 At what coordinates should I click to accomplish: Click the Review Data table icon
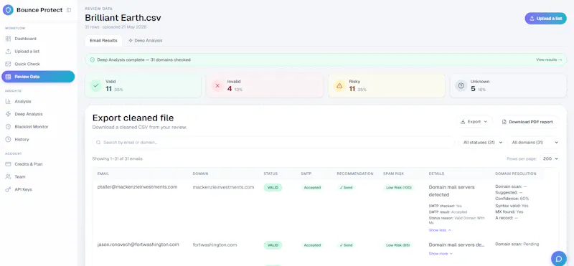(8, 77)
